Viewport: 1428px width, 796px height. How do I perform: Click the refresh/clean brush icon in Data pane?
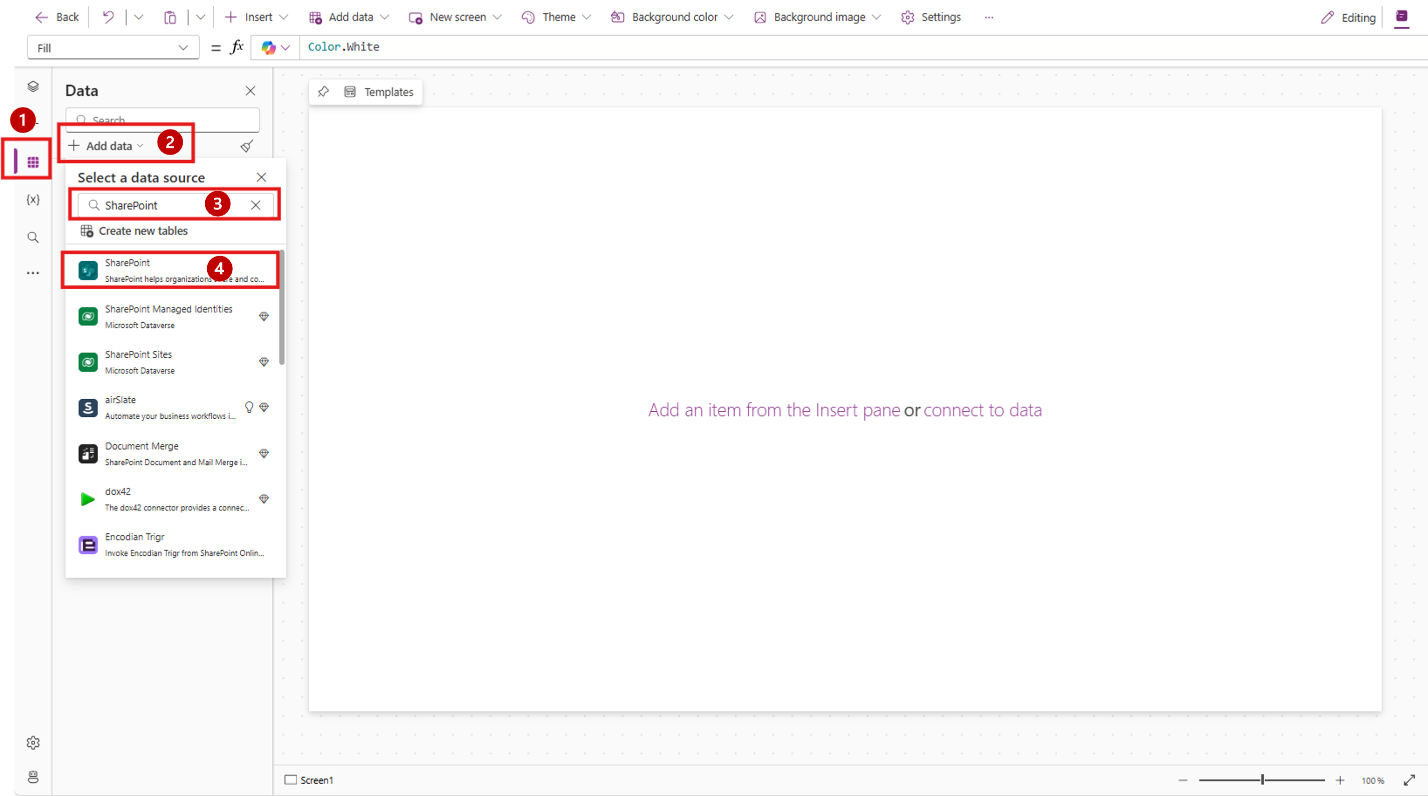point(247,146)
